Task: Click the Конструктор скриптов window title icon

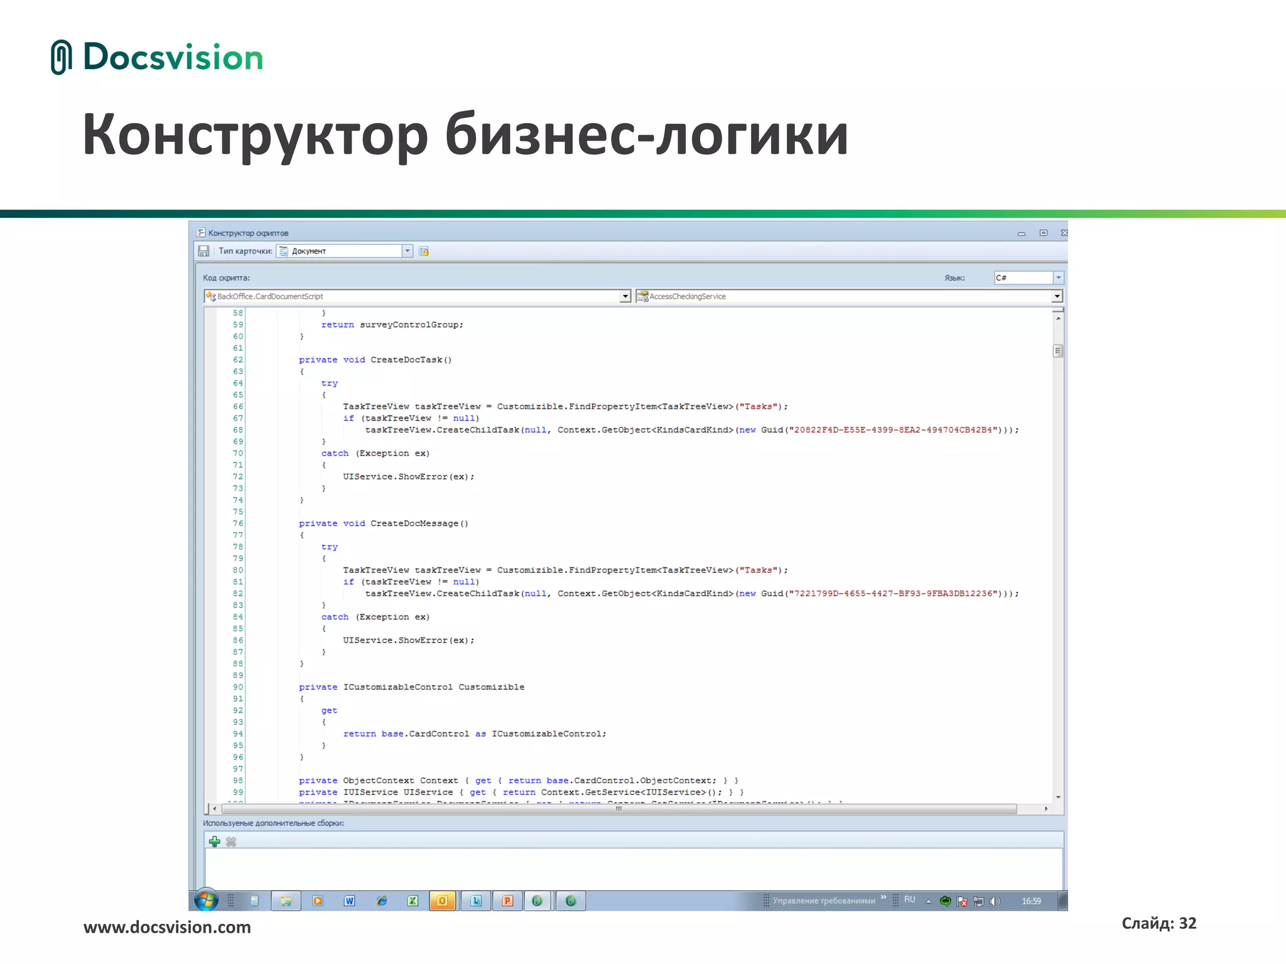Action: click(201, 233)
